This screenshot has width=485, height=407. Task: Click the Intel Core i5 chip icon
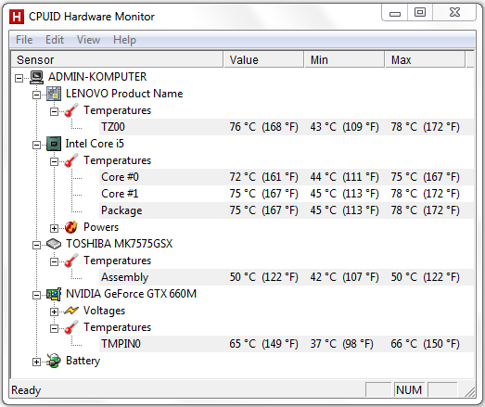pos(54,144)
